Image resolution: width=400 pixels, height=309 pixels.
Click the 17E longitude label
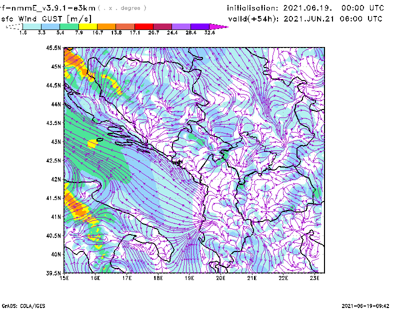tap(127, 278)
